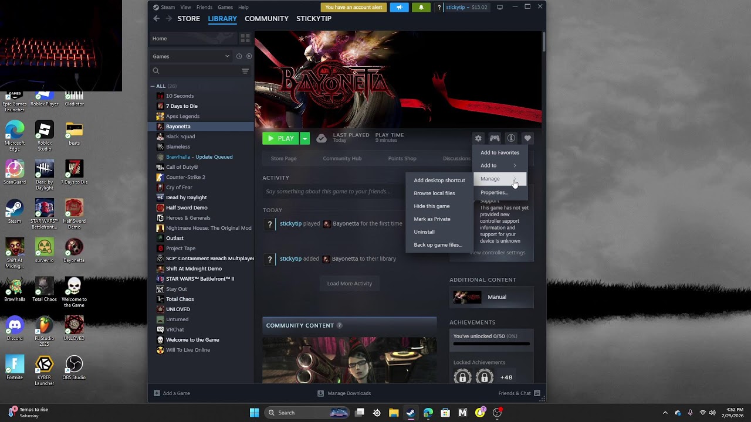The height and width of the screenshot is (422, 751).
Task: Open Microsoft Store taskbar icon
Action: pyautogui.click(x=445, y=413)
